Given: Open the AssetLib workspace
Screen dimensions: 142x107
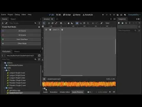Looking at the screenshot, I should (88, 15).
